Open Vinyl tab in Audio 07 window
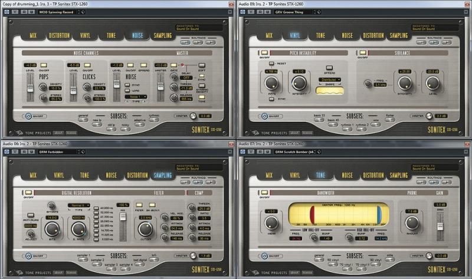 [x=294, y=175]
